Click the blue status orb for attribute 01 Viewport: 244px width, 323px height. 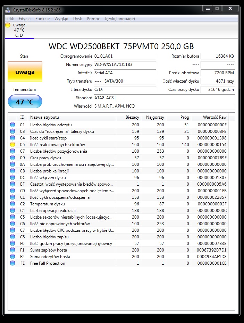tap(13, 125)
